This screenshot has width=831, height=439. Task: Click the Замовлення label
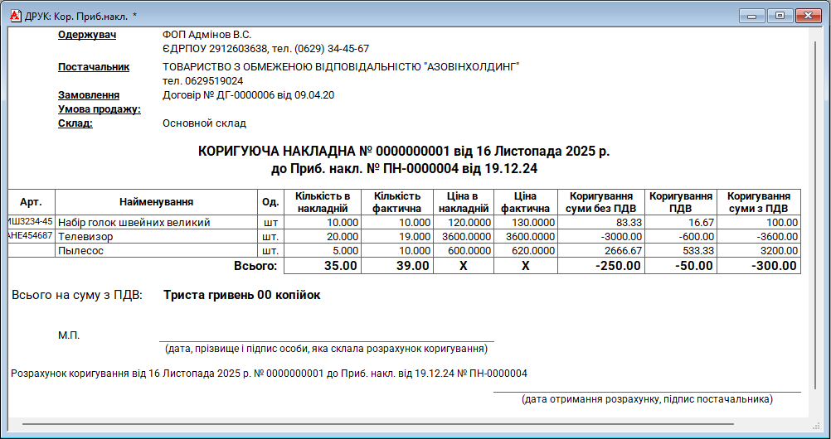(x=89, y=95)
